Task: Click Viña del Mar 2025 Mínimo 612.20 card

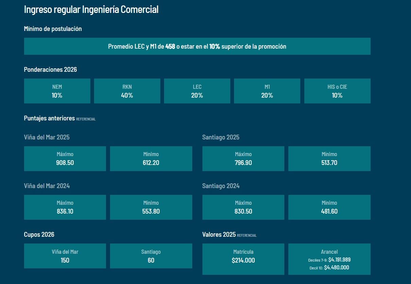Action: click(151, 158)
